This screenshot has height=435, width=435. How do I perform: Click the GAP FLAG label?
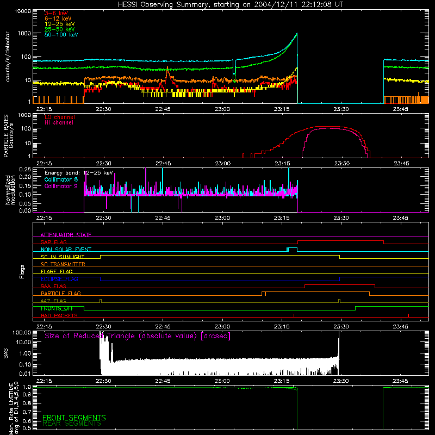click(53, 242)
